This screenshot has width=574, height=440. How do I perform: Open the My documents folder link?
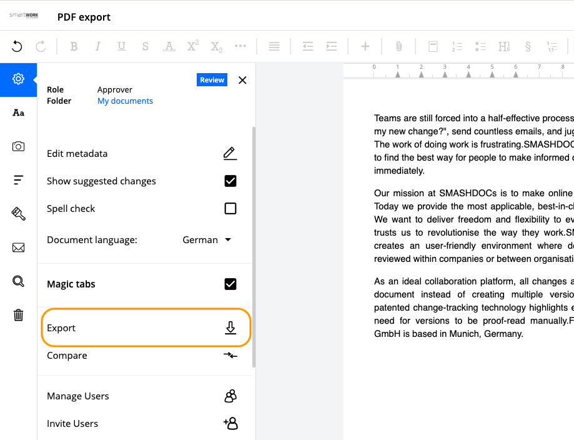pyautogui.click(x=125, y=101)
